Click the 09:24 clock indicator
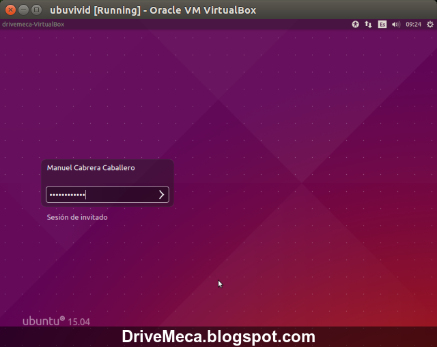The image size is (437, 347). pyautogui.click(x=413, y=25)
